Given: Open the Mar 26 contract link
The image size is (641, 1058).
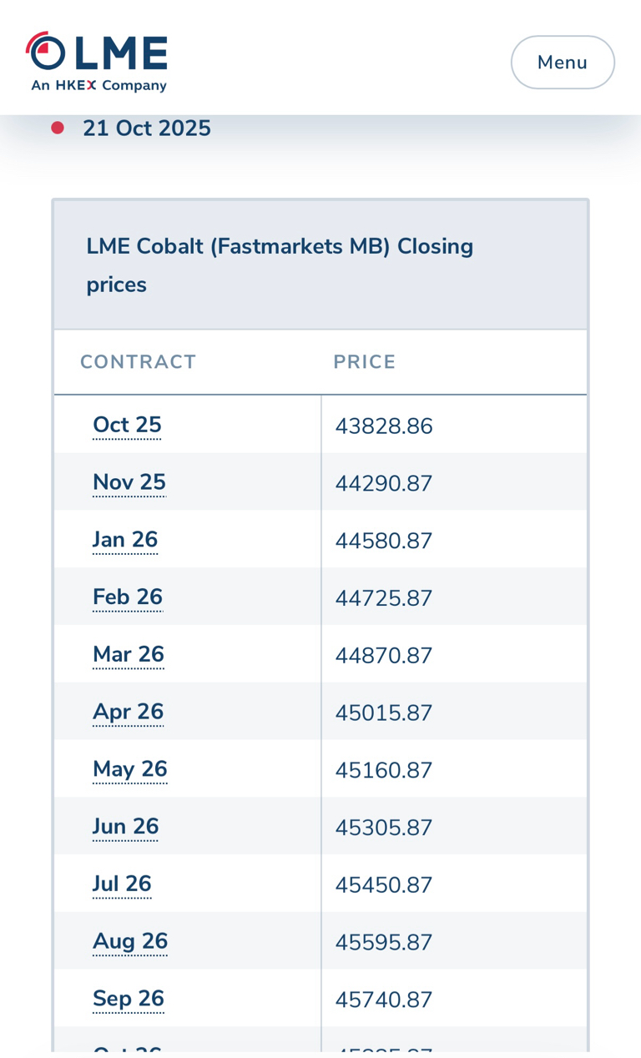Looking at the screenshot, I should point(129,655).
